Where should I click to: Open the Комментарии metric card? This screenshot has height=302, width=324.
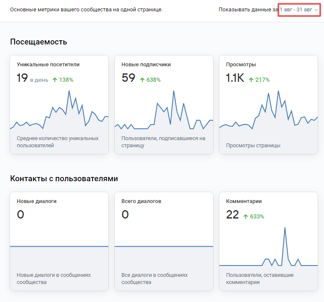tap(268, 241)
